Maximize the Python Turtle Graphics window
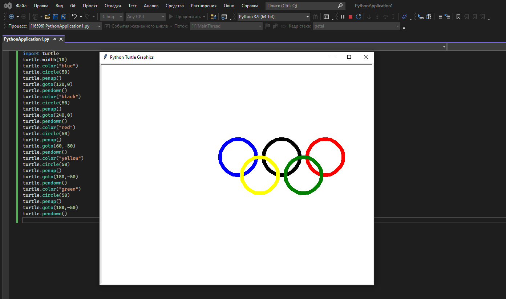Screen dimensions: 506x299 [x=349, y=57]
